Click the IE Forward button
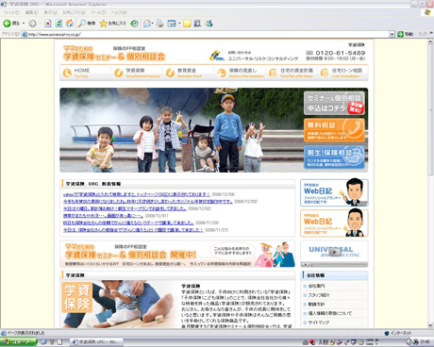The image size is (434, 347). click(32, 24)
